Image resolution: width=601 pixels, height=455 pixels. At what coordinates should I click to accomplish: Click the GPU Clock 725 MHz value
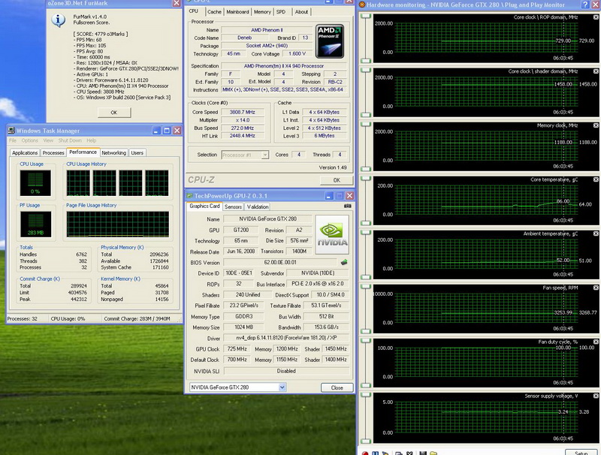(x=237, y=349)
